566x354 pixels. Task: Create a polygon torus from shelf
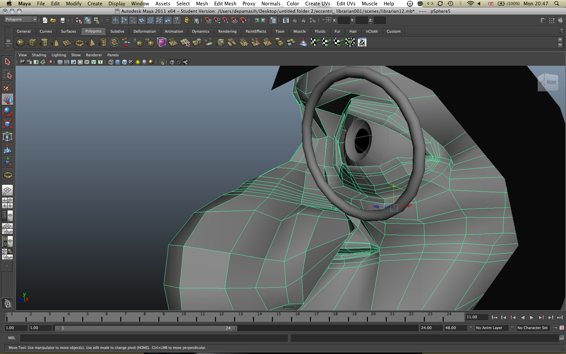point(79,43)
